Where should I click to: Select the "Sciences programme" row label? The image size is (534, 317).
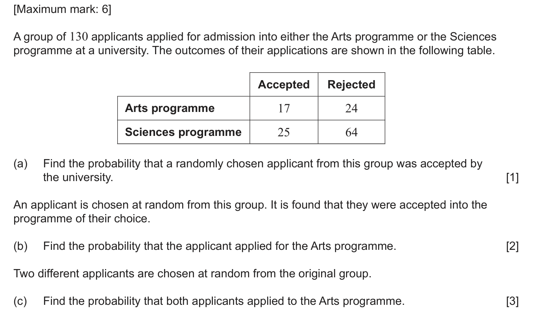[x=183, y=132]
